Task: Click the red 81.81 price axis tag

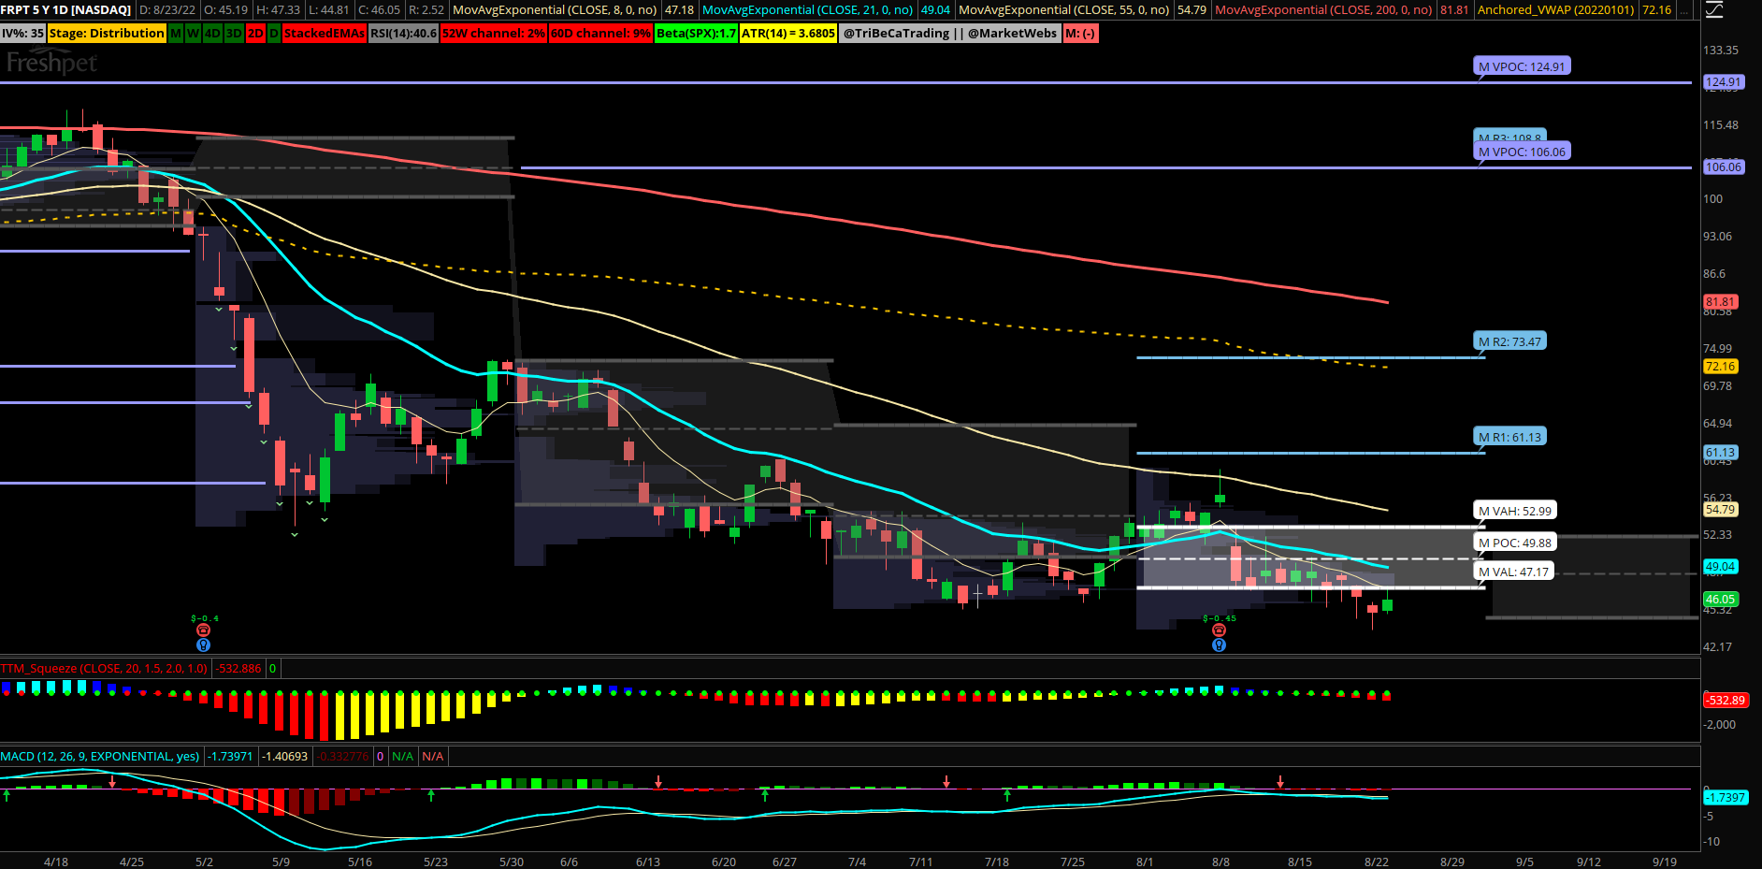Action: 1720,302
